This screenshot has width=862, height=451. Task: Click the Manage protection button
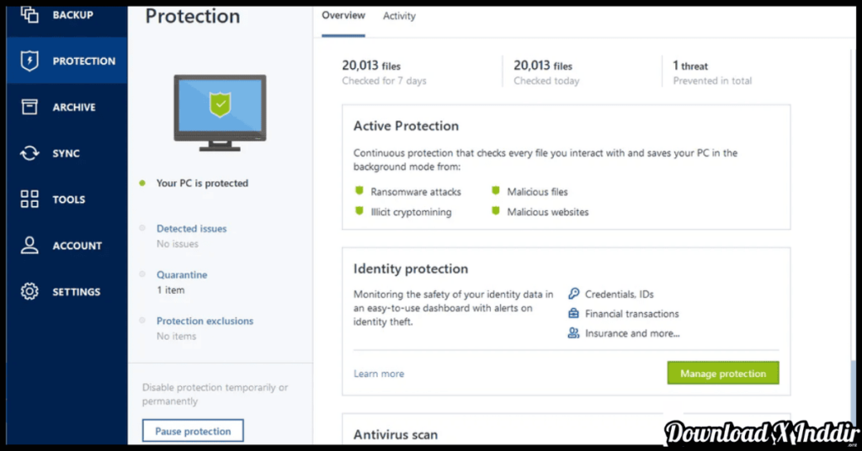[723, 373]
